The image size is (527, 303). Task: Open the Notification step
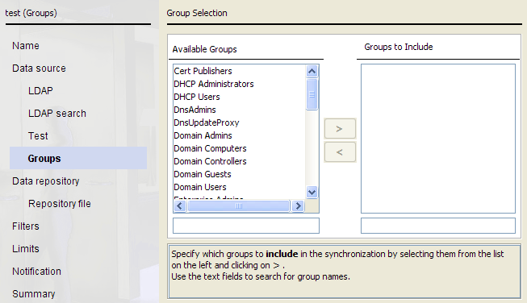coord(36,271)
